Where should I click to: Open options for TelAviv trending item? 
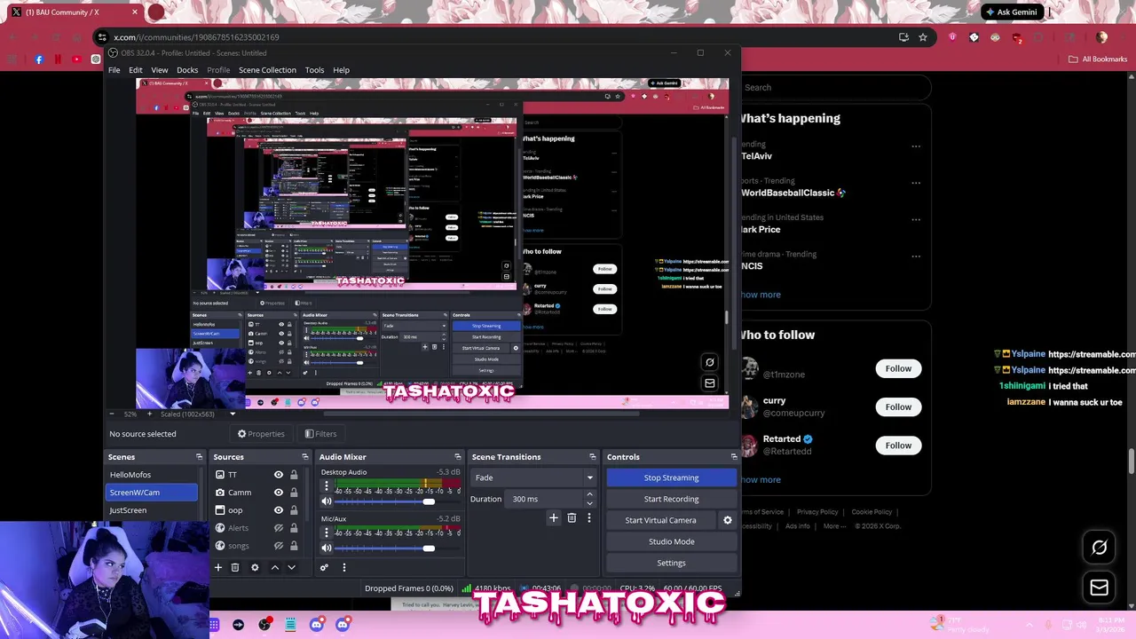[915, 146]
